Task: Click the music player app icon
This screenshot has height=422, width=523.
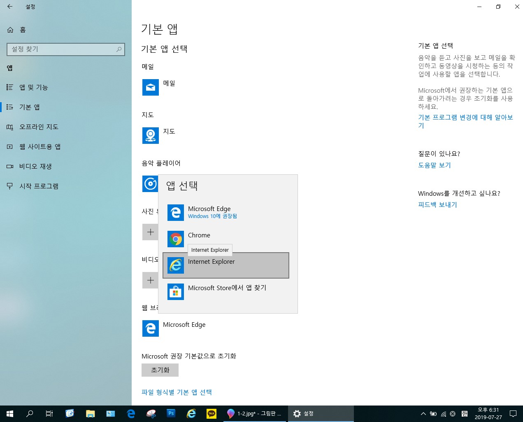Action: point(150,184)
